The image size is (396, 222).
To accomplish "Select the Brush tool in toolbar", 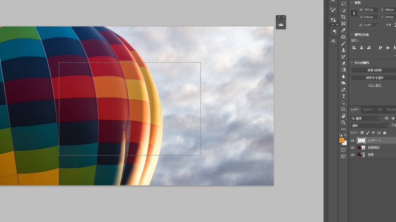I will coord(344,43).
